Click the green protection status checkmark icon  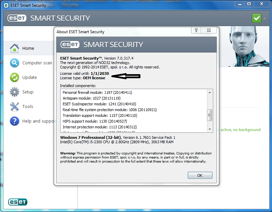click(x=256, y=18)
